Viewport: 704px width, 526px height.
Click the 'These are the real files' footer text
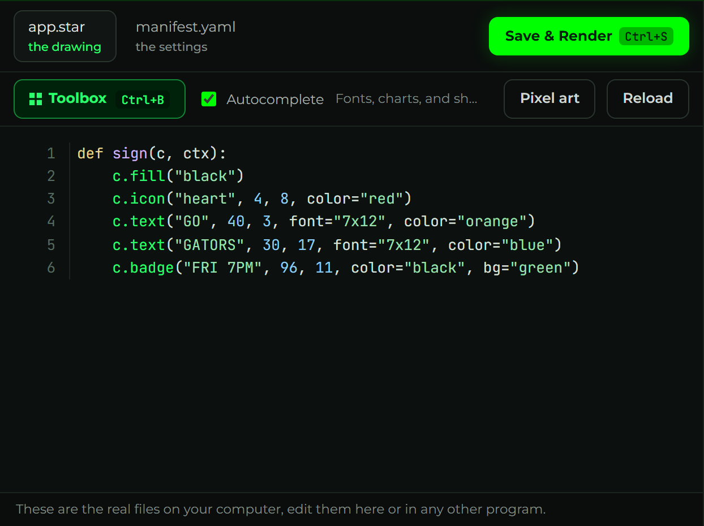point(281,509)
